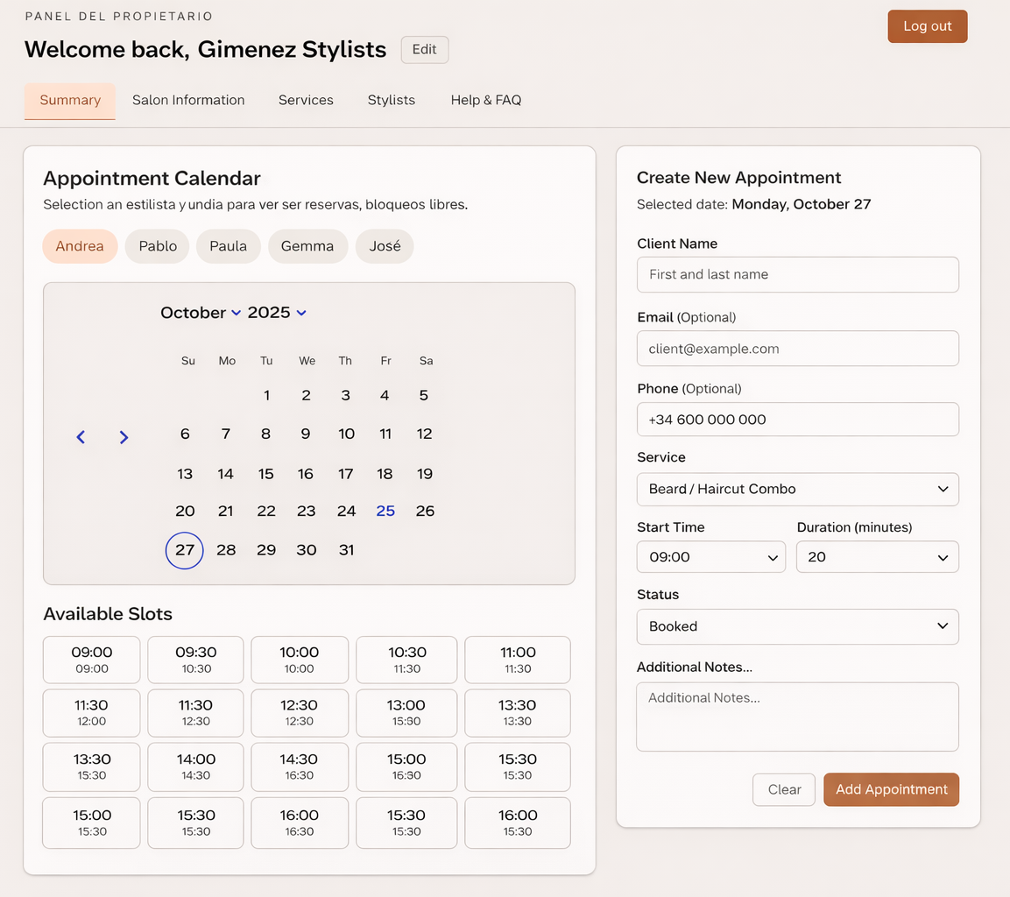Open the Duration minutes dropdown
Screen dimensions: 1010x897
tap(877, 556)
